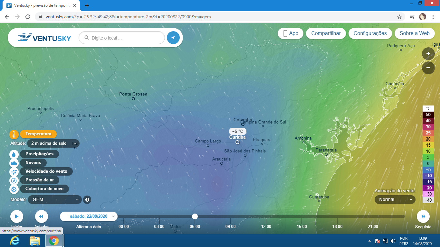Screen dimensions: 440x247
Task: Open Chrome profile avatar
Action: pyautogui.click(x=423, y=17)
